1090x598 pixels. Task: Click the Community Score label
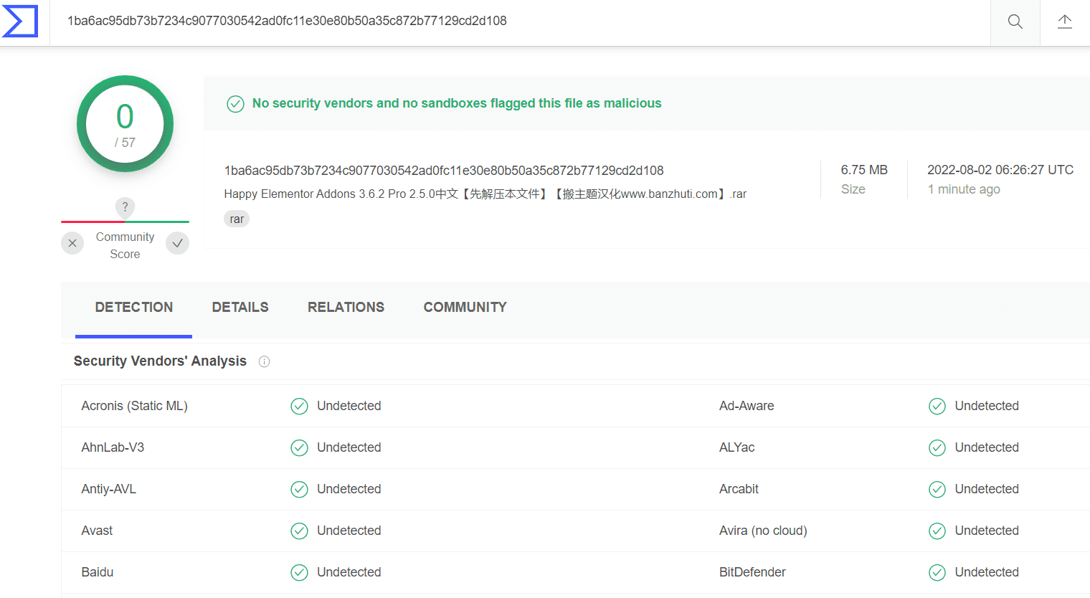pos(125,246)
